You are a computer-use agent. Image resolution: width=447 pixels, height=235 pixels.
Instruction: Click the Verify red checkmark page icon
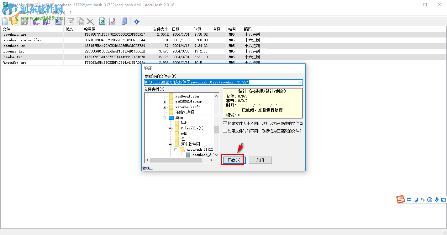coord(112,21)
